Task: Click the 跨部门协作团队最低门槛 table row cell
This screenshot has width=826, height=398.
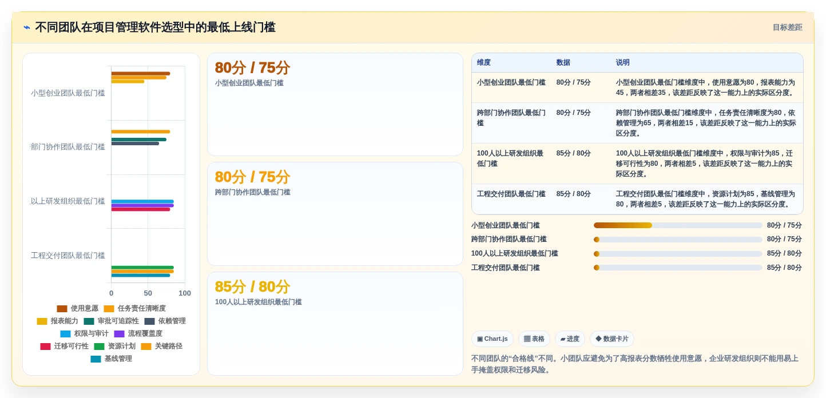Action: click(x=511, y=123)
